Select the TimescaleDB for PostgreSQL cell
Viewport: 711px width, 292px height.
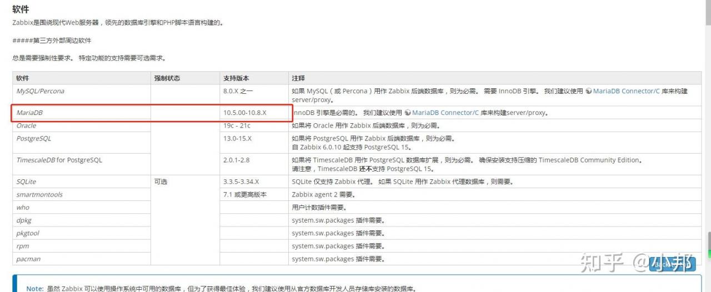coord(82,164)
